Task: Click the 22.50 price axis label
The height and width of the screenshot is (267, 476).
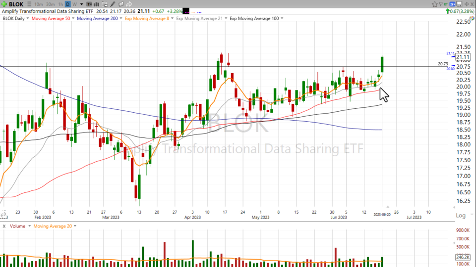Action: tap(463, 22)
